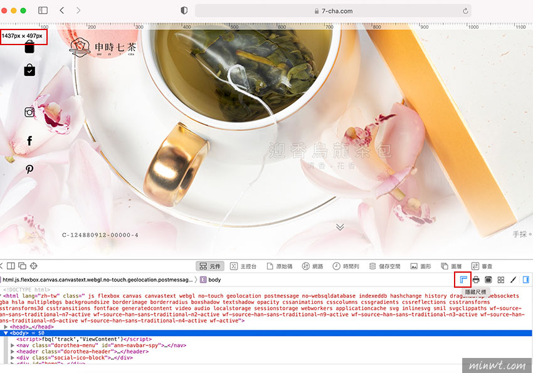
Task: Switch to the 圖層 (Layers) tab
Action: click(x=451, y=266)
